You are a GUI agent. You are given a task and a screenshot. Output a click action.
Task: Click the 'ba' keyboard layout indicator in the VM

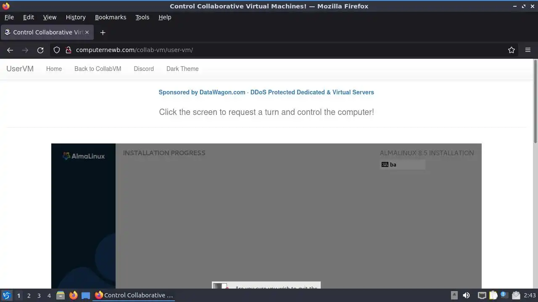pyautogui.click(x=402, y=164)
